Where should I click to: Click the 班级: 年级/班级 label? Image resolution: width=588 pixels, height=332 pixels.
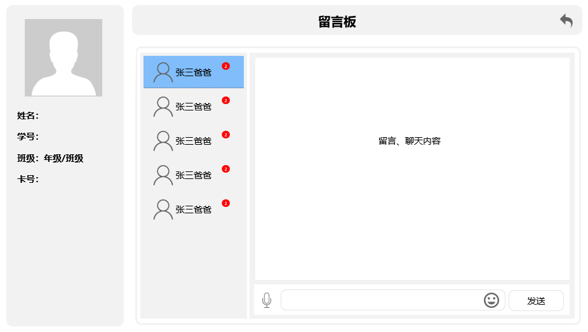tap(50, 158)
